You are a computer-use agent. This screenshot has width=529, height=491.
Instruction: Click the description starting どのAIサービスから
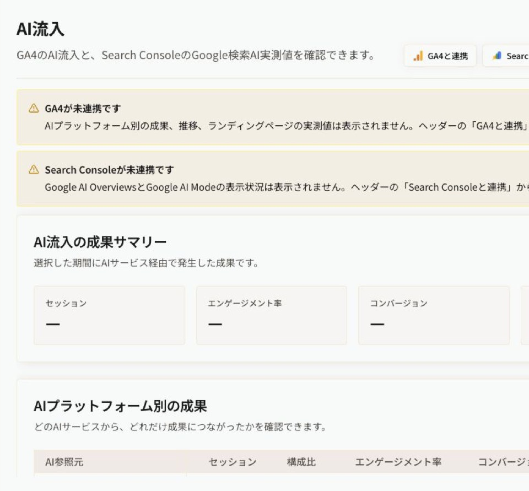point(180,427)
